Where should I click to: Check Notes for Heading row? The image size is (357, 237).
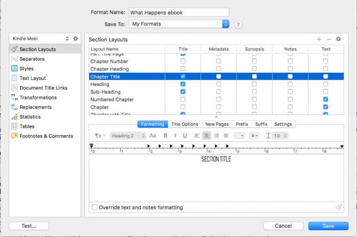coord(290,84)
